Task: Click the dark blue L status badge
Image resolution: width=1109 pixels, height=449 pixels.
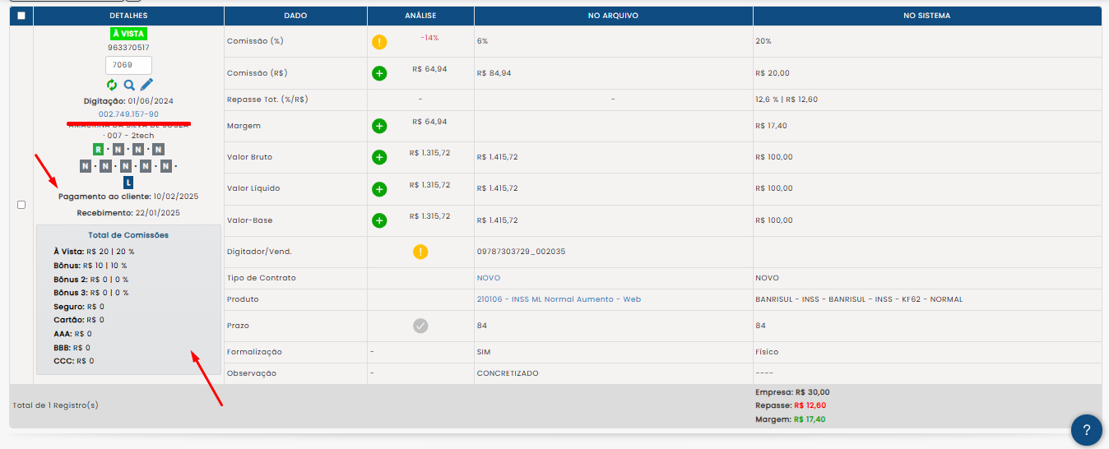Action: 128,183
